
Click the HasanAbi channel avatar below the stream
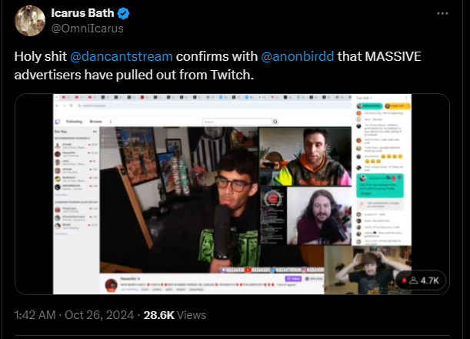click(112, 284)
